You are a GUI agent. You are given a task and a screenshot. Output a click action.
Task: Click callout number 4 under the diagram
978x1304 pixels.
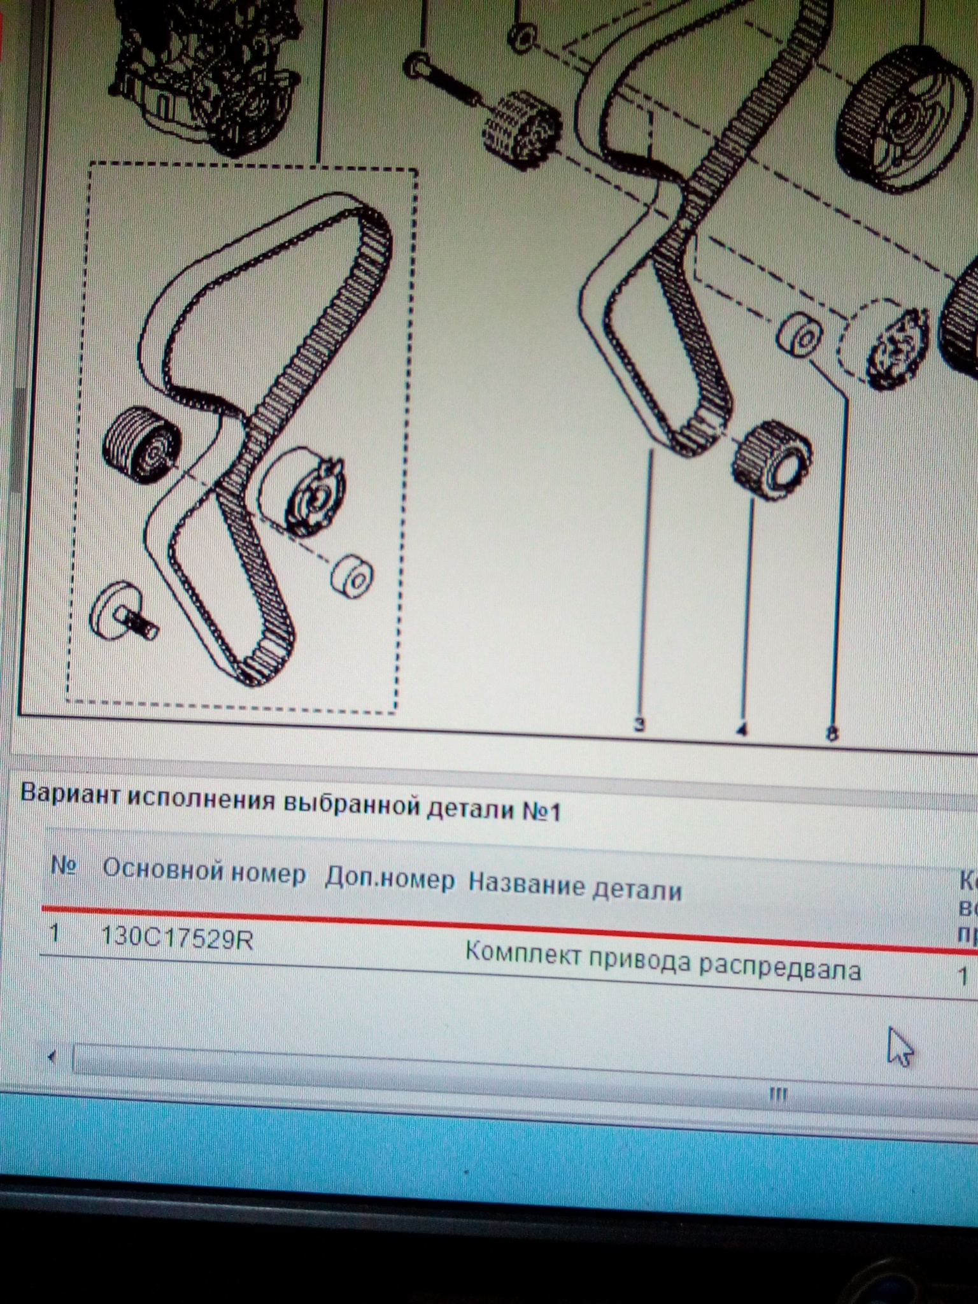[x=741, y=729]
